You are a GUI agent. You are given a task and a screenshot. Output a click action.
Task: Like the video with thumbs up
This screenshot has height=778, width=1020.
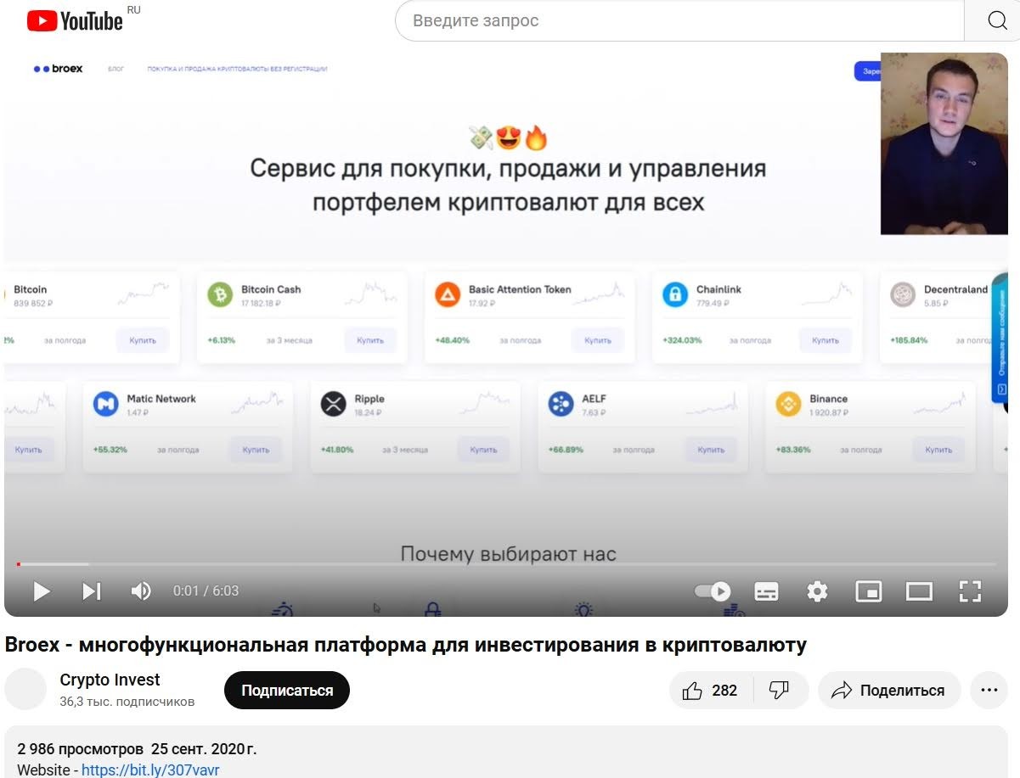710,691
